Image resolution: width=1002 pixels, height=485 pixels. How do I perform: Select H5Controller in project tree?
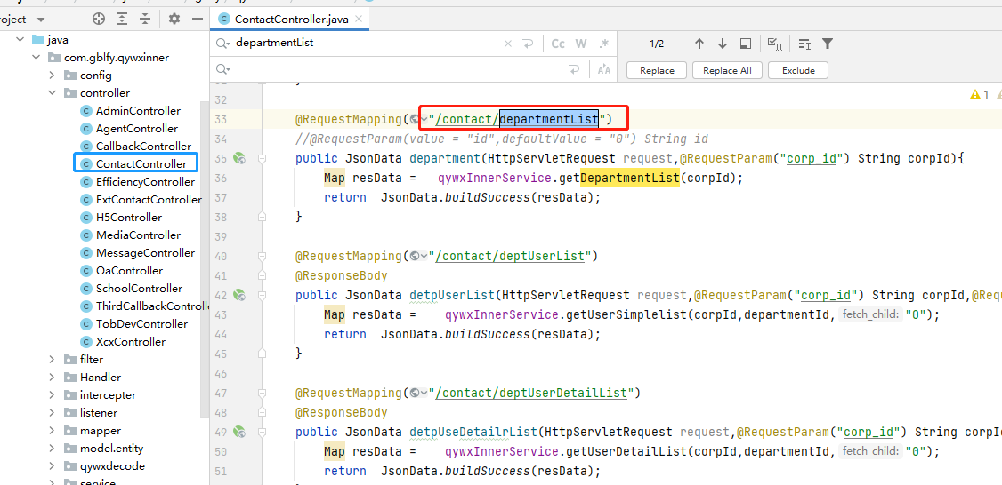128,217
